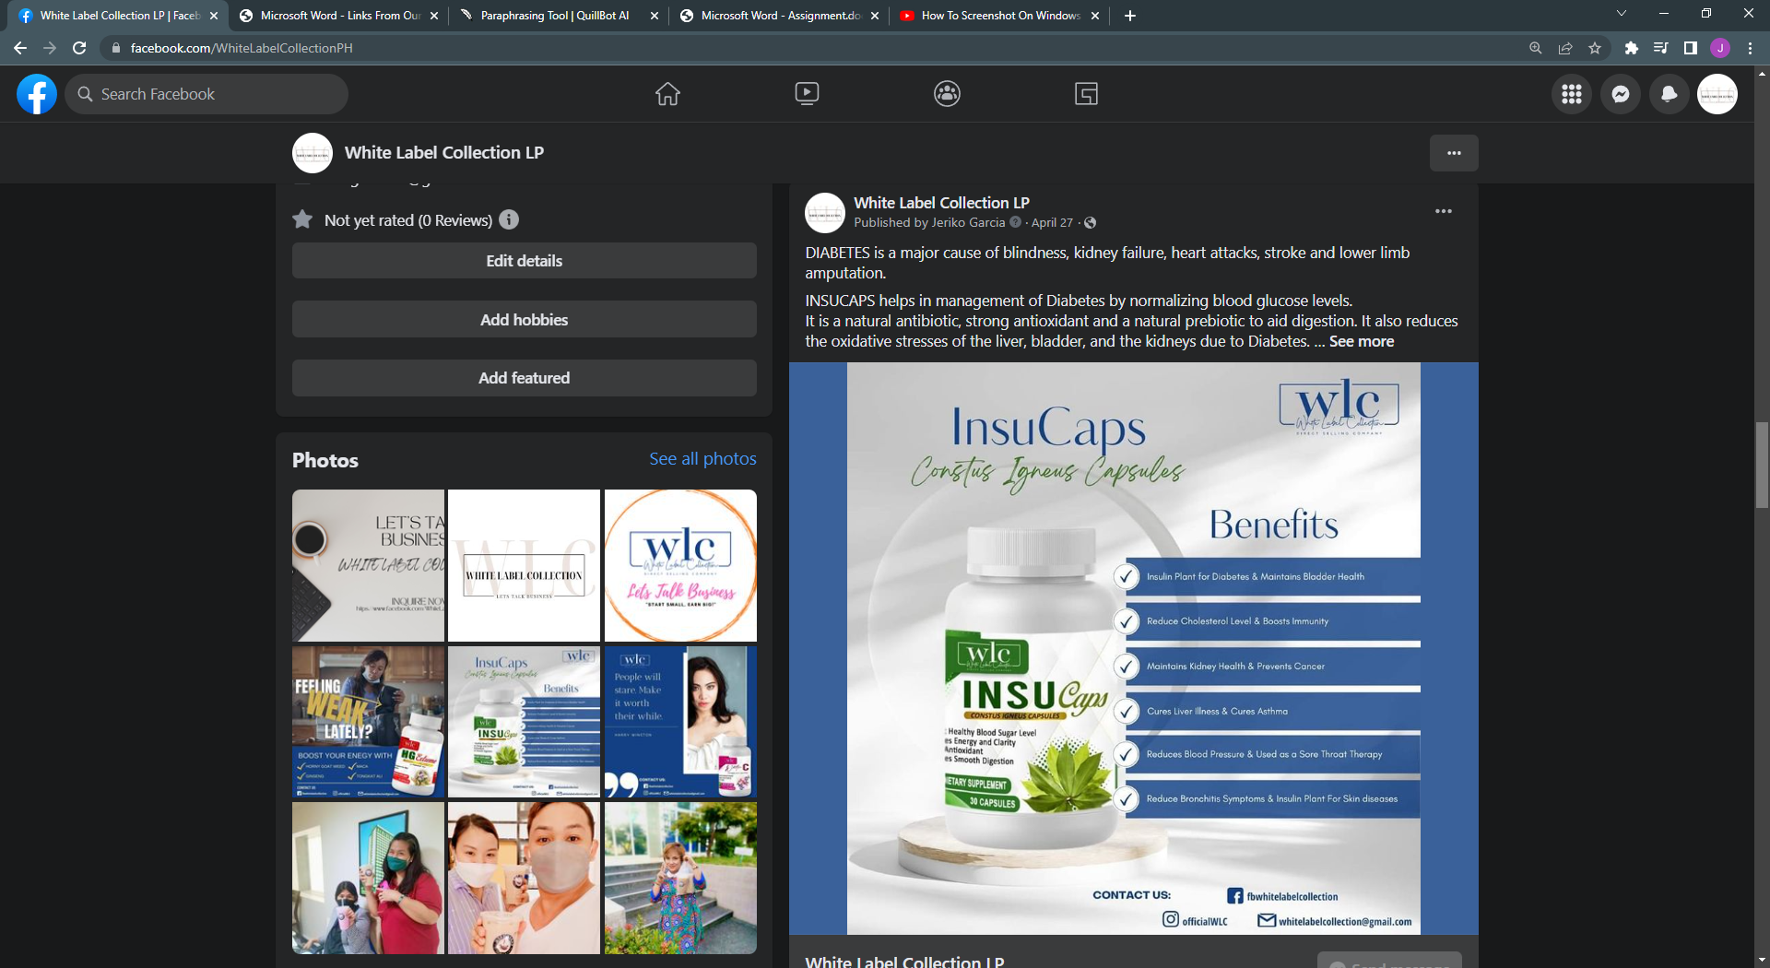Open the Feeling Weak Lately photo thumbnail
Screen dimensions: 1770x968
pyautogui.click(x=368, y=722)
